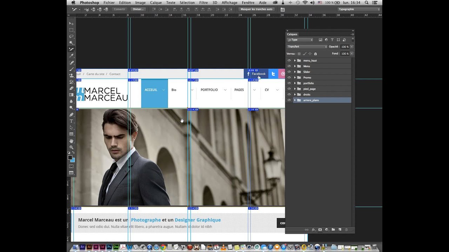The image size is (449, 252).
Task: Lock transparent pixels in Calques panel
Action: pyautogui.click(x=299, y=54)
